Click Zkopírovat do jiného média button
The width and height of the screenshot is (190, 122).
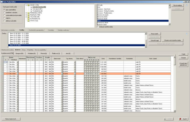(172, 40)
